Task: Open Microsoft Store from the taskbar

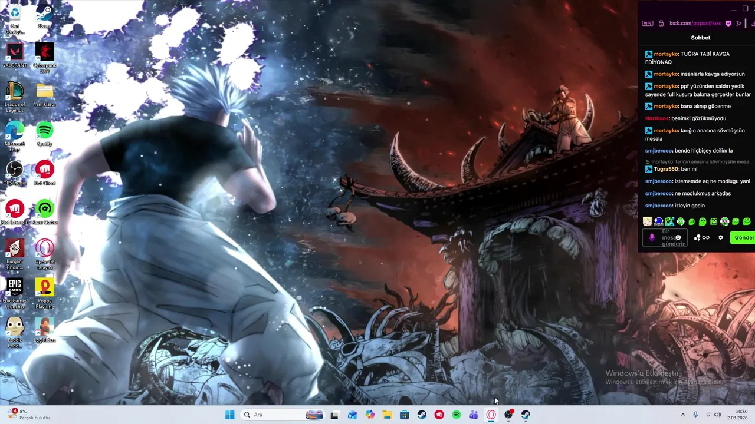Action: tap(404, 415)
